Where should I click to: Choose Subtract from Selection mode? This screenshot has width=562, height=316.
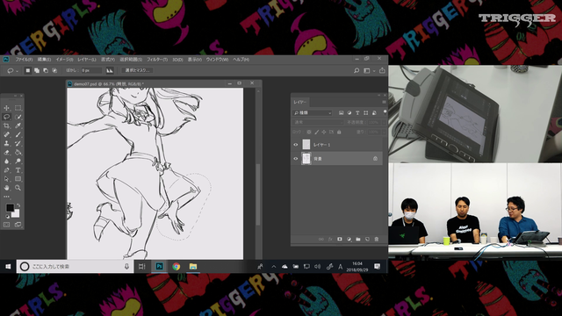pos(46,70)
